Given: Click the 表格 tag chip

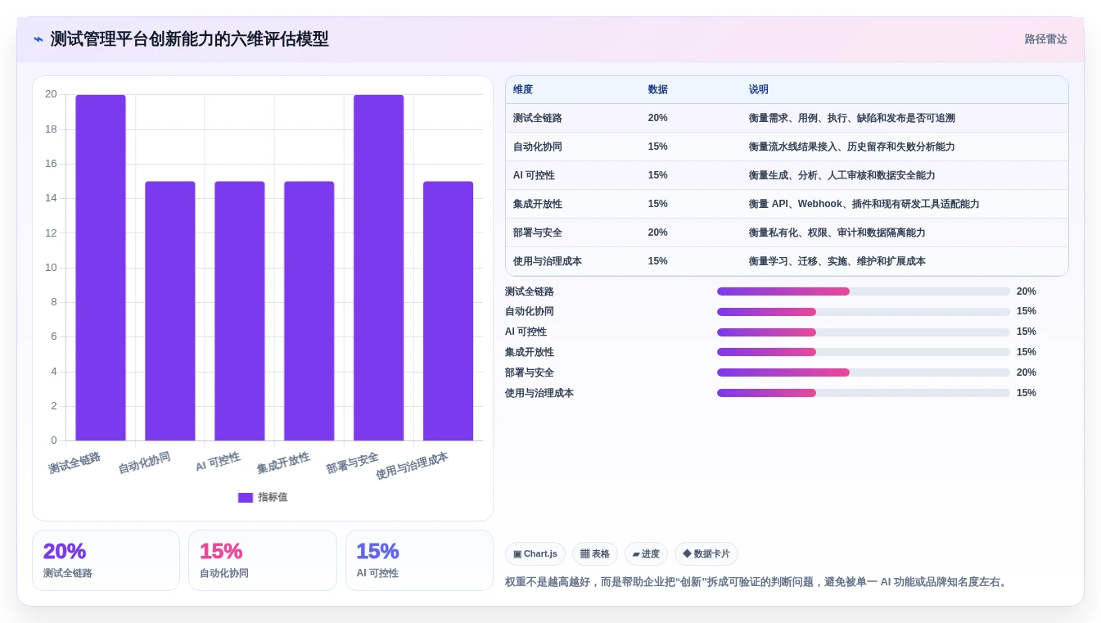Looking at the screenshot, I should click(x=595, y=554).
